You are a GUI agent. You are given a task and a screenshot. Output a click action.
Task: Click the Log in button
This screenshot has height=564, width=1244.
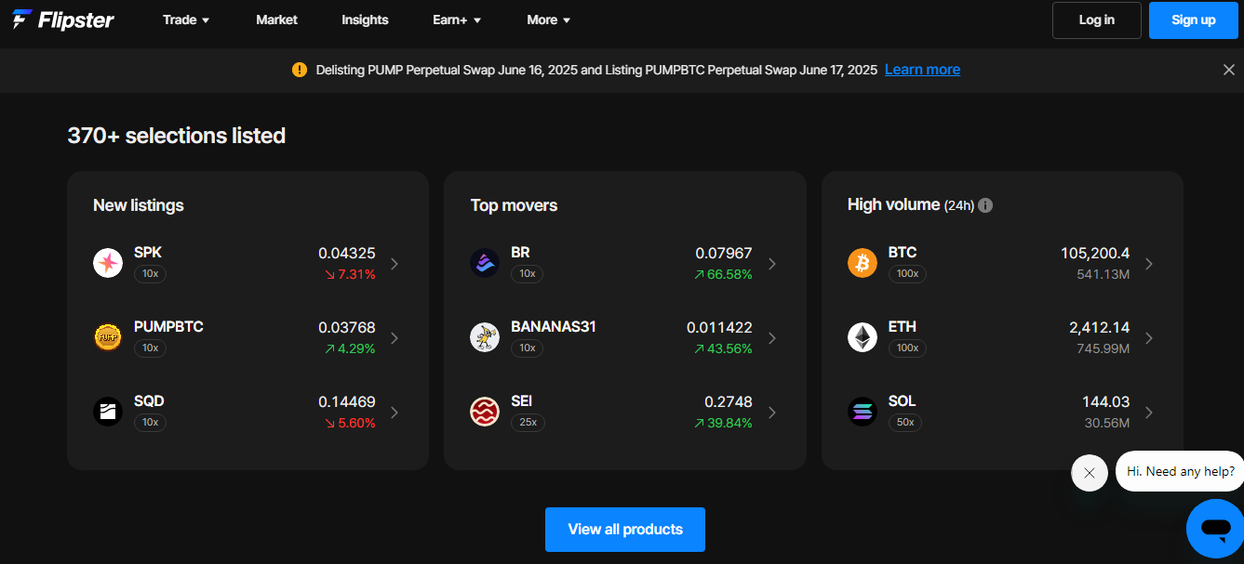(1097, 20)
